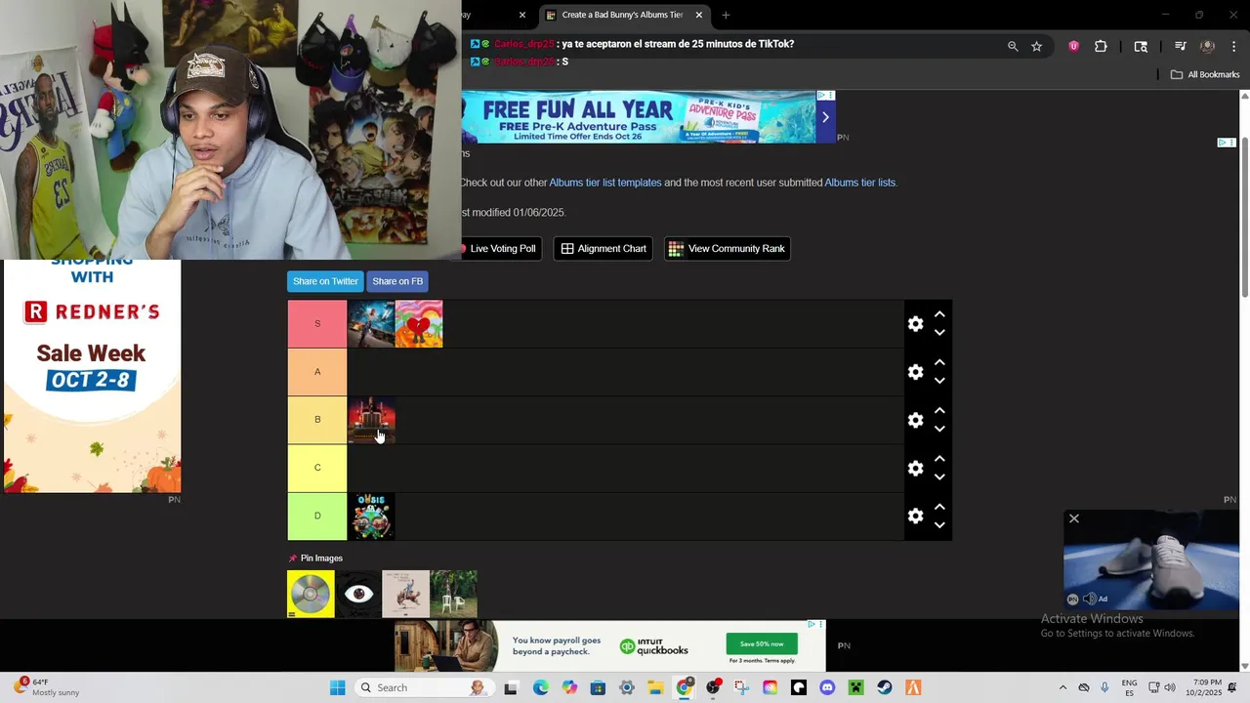This screenshot has height=703, width=1250.
Task: Bookmark this page with the star
Action: tap(1037, 46)
